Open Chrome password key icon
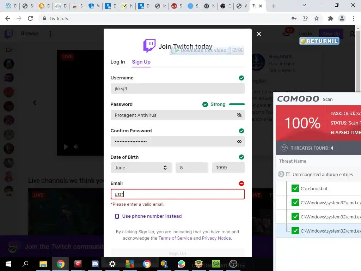Viewport: 361px width, 271px height. 294,18
